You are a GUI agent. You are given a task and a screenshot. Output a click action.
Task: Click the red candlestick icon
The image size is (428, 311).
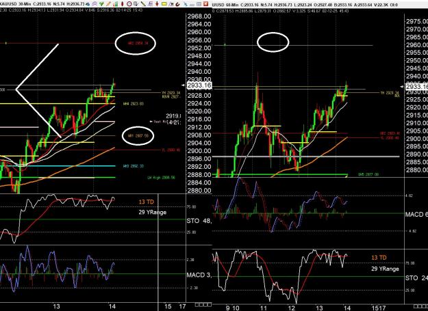tap(123, 4)
